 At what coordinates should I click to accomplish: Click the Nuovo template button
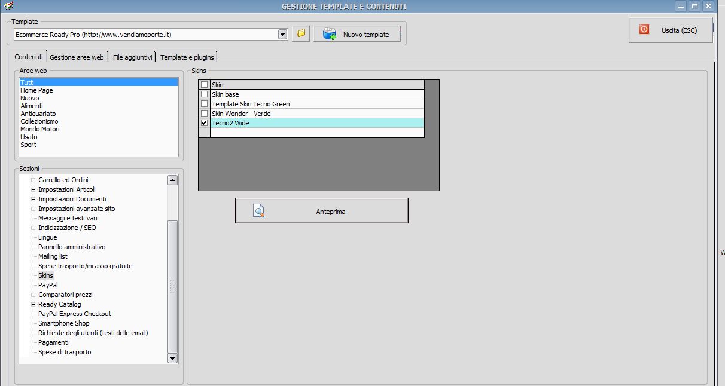click(x=357, y=34)
